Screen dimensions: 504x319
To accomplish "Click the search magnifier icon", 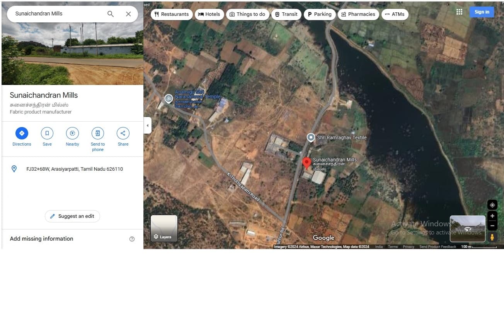I will 111,14.
